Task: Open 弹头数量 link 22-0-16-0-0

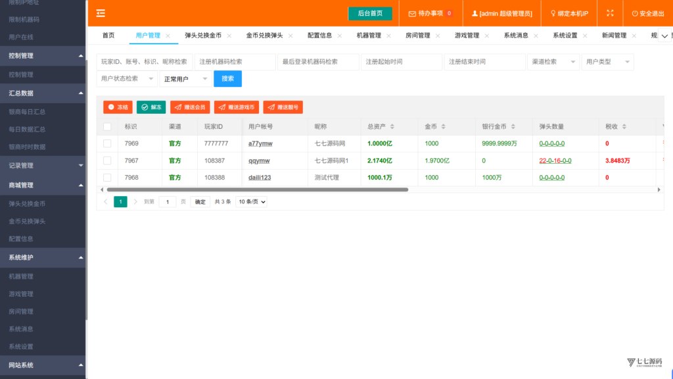Action: coord(555,161)
